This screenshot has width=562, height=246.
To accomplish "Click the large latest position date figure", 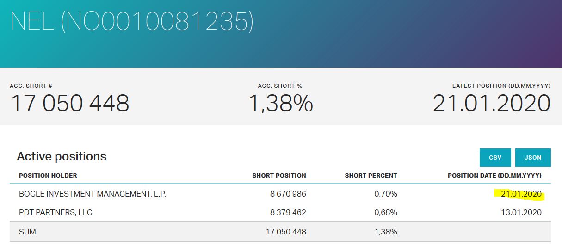I will (491, 104).
